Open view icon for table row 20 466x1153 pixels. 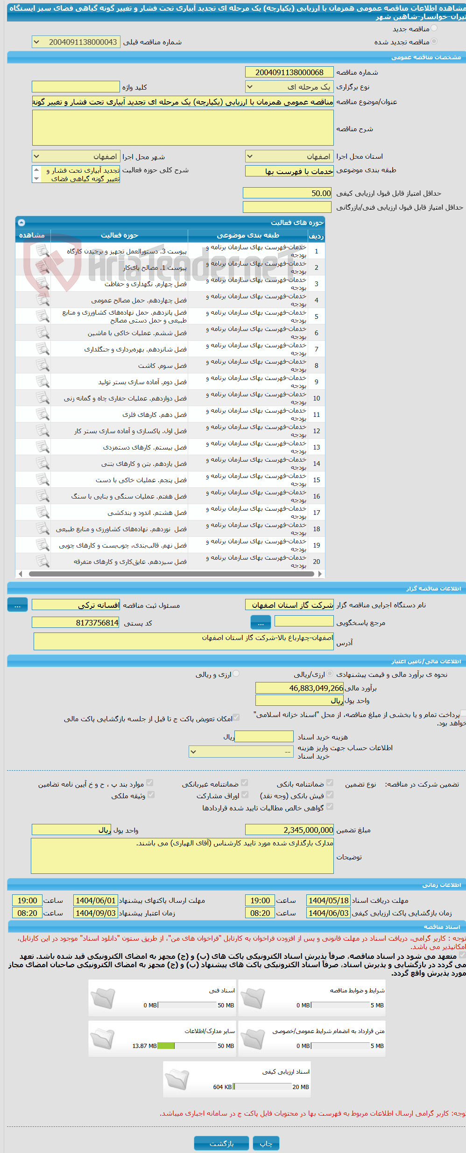pyautogui.click(x=42, y=562)
